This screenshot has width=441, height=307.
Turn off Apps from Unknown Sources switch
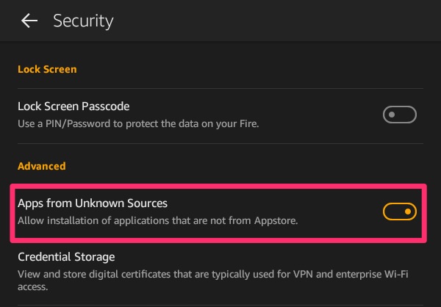pyautogui.click(x=399, y=212)
